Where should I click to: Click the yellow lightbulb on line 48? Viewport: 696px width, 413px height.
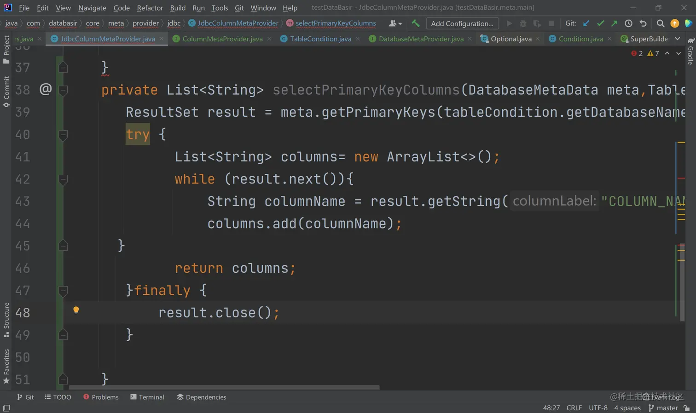(x=76, y=310)
